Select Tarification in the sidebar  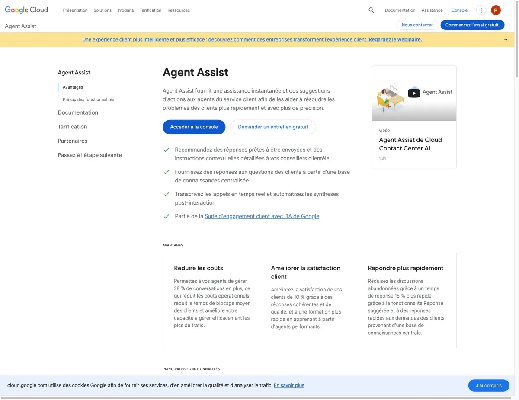72,127
